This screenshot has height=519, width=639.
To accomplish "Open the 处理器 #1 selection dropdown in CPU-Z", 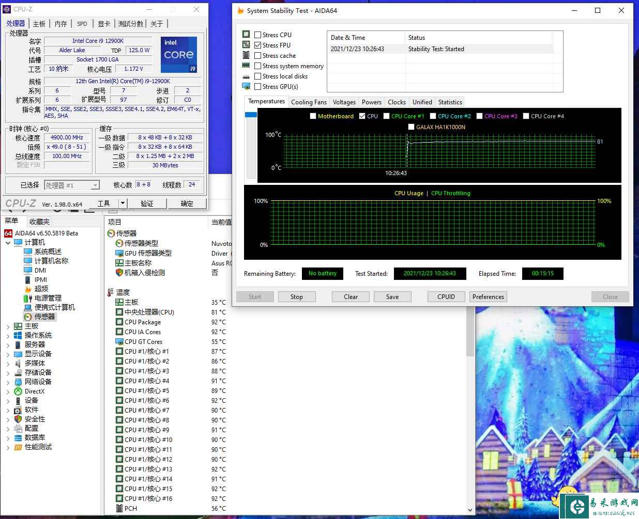I will [95, 185].
